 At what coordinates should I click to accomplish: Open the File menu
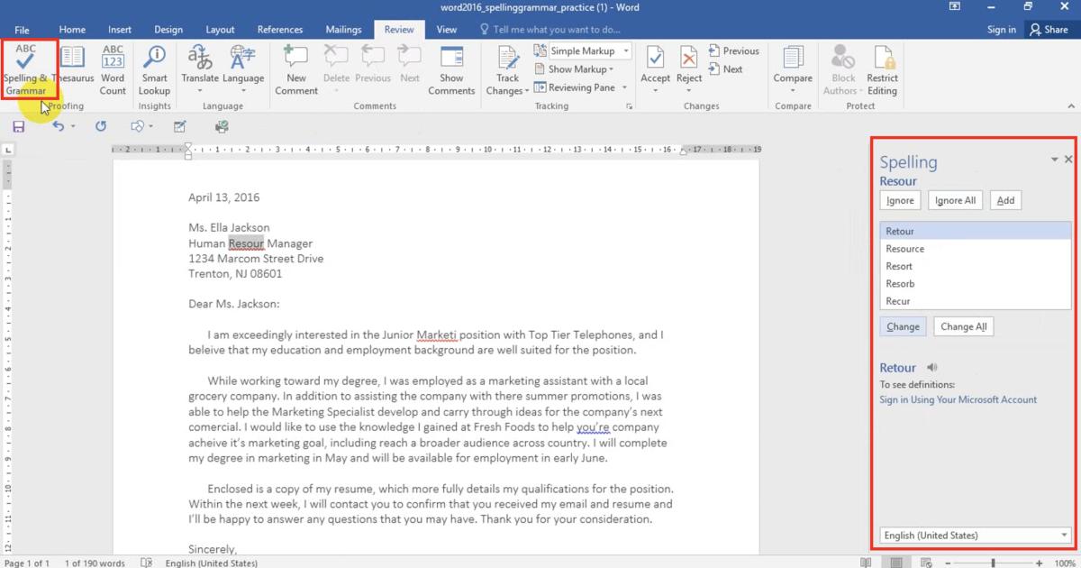click(x=22, y=30)
